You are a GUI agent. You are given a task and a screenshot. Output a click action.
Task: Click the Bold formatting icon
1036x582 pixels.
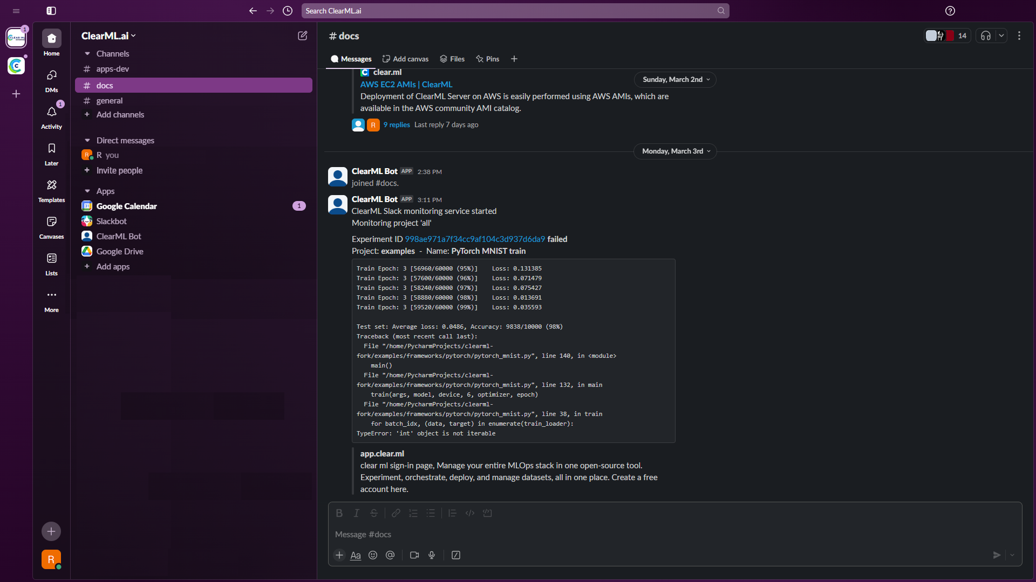click(339, 513)
